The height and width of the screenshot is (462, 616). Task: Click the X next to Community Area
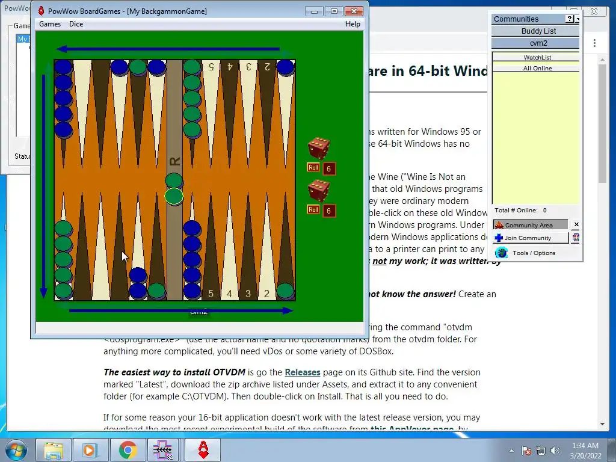click(x=576, y=225)
